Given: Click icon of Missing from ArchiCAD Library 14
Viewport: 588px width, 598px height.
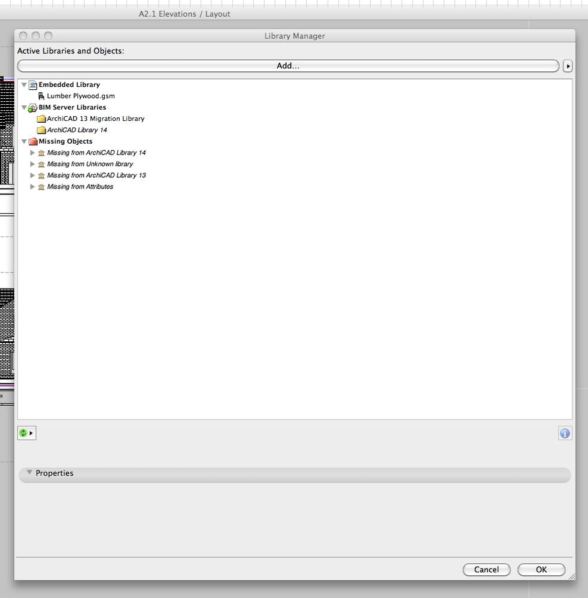Looking at the screenshot, I should coord(41,153).
